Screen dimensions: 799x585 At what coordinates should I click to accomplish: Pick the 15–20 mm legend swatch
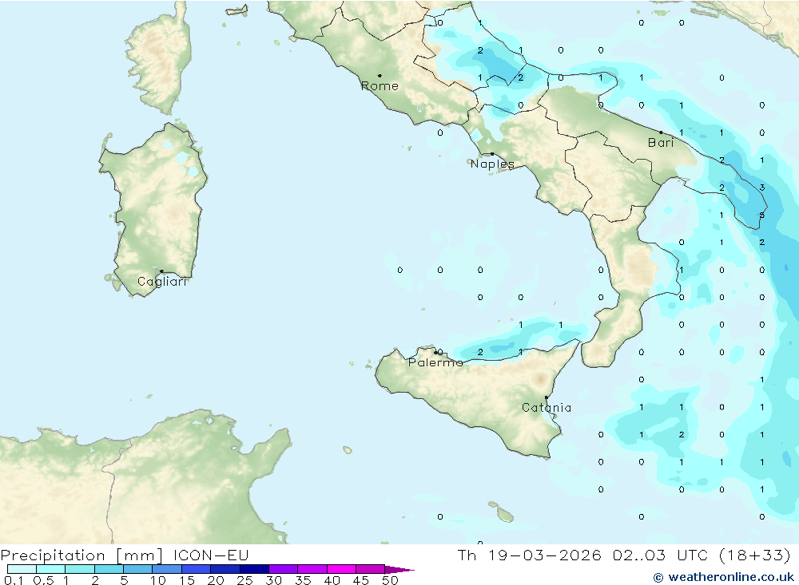click(197, 569)
